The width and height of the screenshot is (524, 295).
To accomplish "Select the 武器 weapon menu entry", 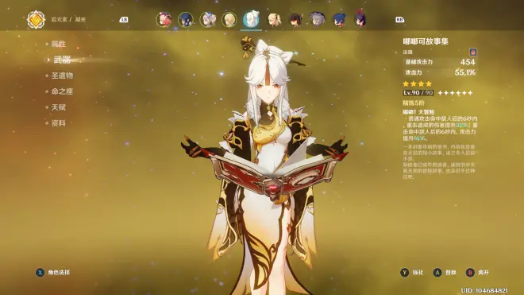I will coord(62,60).
